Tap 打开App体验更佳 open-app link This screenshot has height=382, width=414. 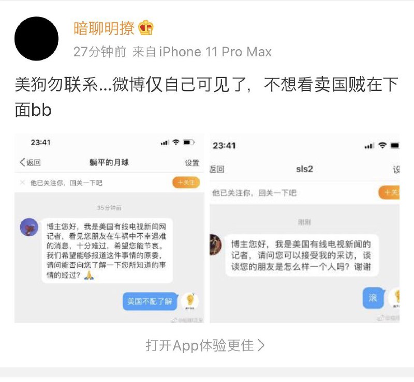point(205,345)
